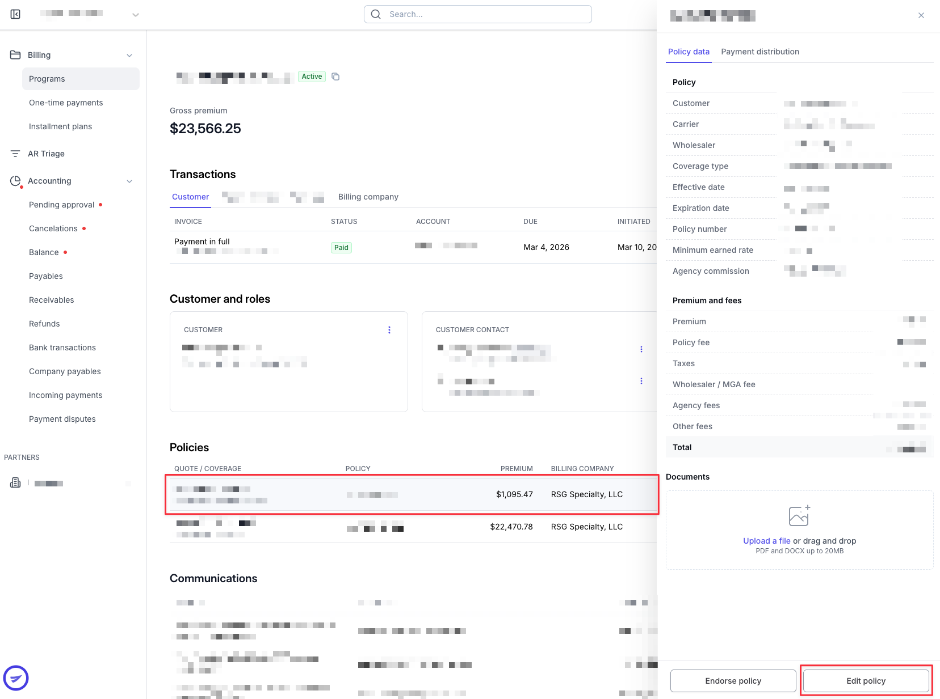Click the upload image icon in Documents

pos(799,516)
